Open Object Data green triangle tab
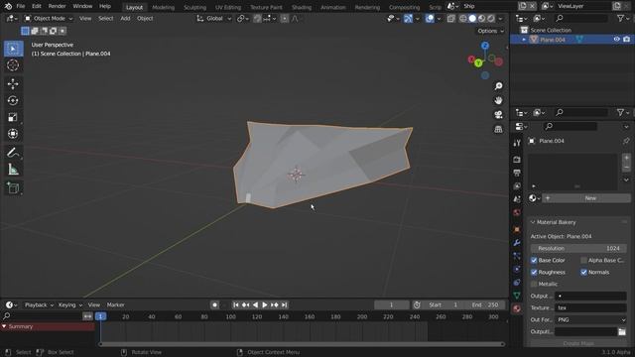The image size is (635, 357). [517, 296]
